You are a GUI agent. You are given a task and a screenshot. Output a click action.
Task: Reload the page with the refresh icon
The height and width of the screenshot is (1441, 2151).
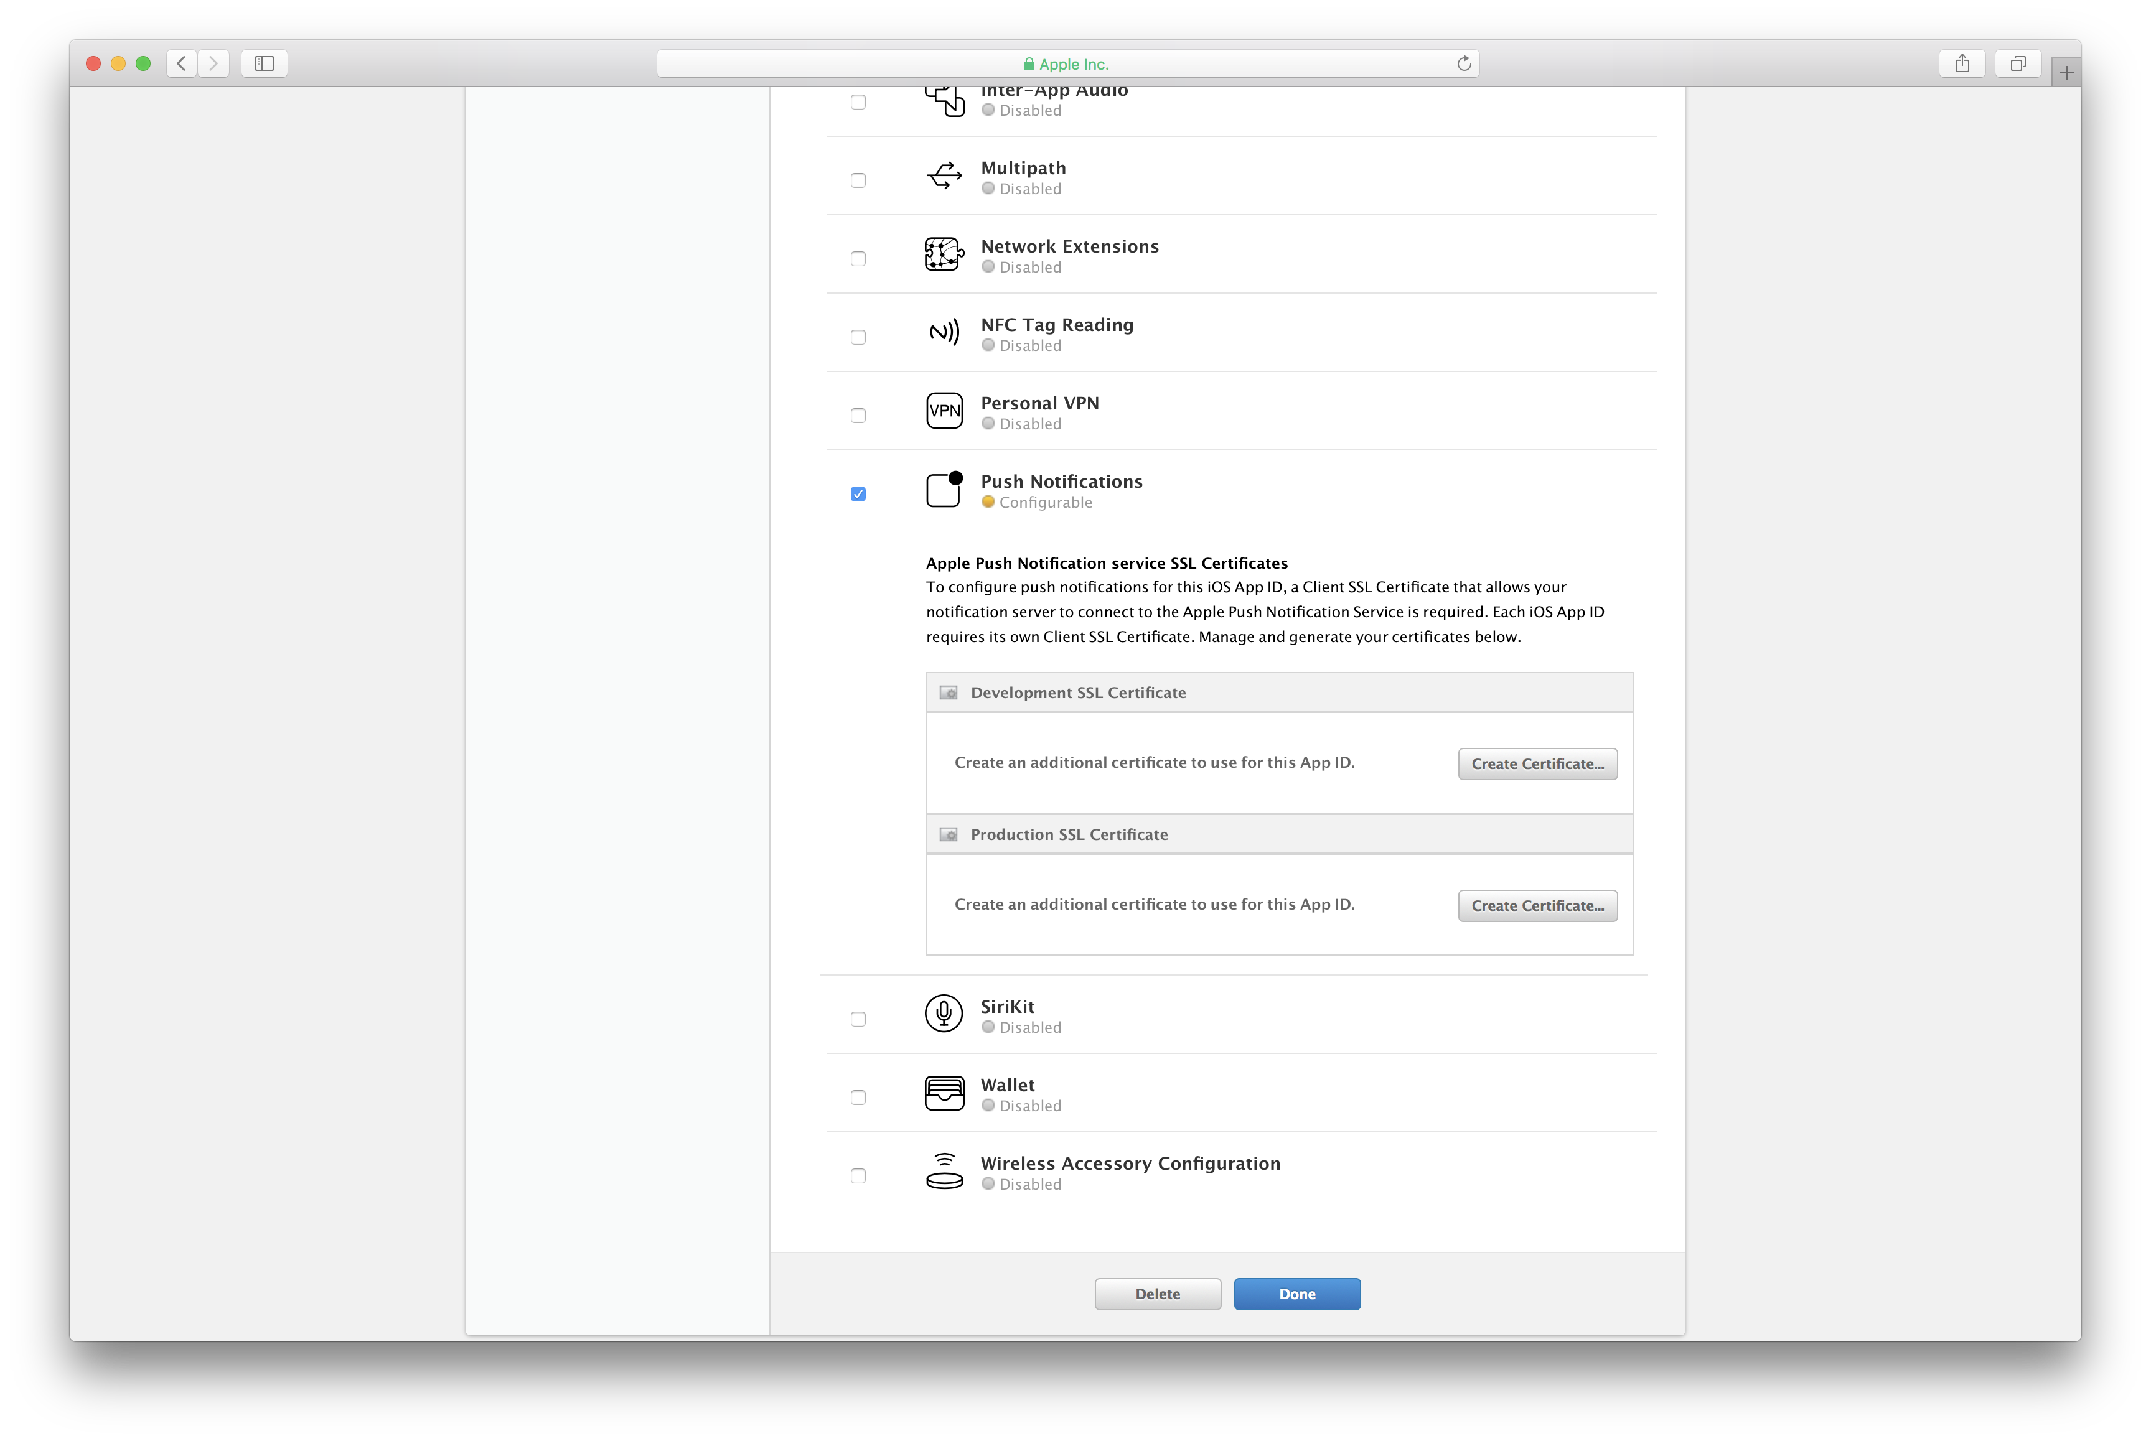pyautogui.click(x=1463, y=63)
